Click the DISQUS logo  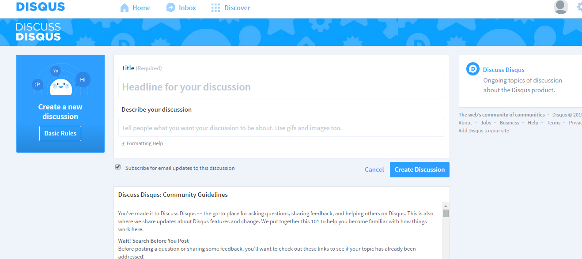tap(40, 7)
